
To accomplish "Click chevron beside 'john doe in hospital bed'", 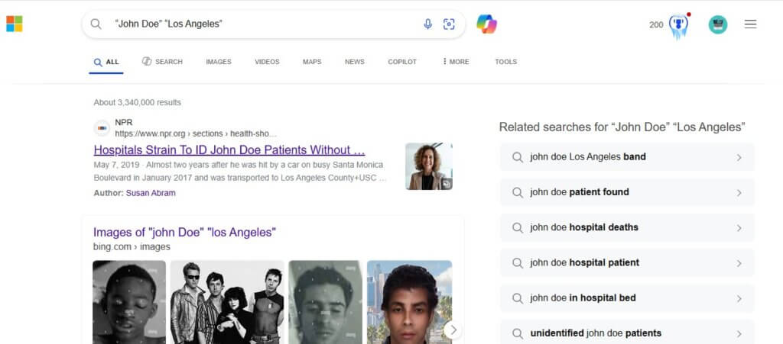I will (x=739, y=299).
